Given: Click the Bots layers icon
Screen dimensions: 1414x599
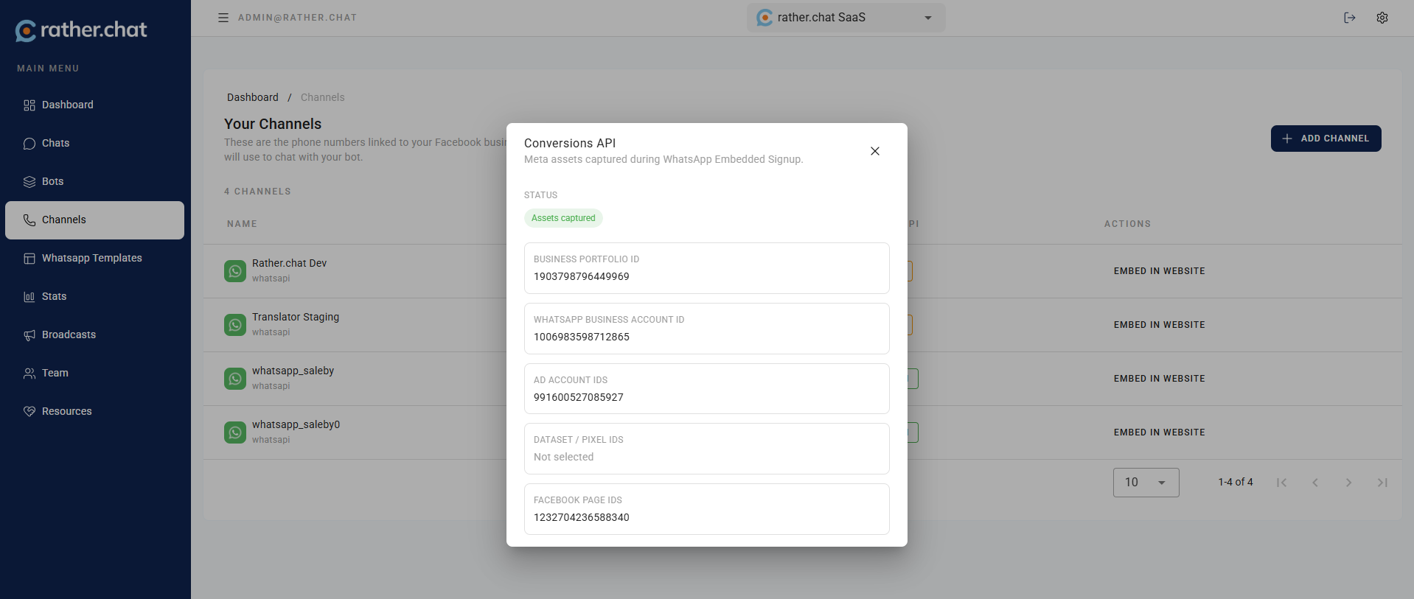Looking at the screenshot, I should pyautogui.click(x=29, y=182).
